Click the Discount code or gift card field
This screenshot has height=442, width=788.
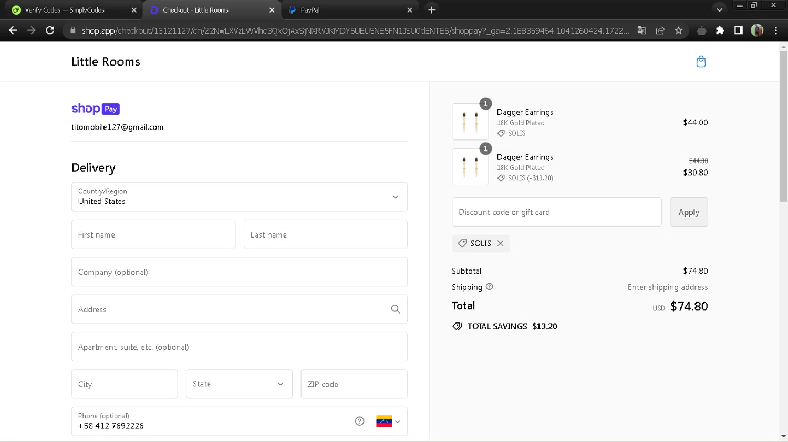tap(556, 212)
